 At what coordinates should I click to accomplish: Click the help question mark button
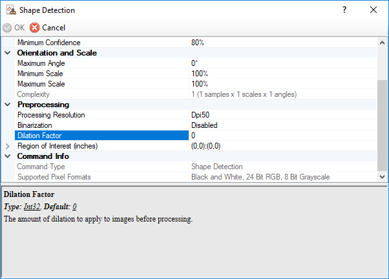[344, 10]
